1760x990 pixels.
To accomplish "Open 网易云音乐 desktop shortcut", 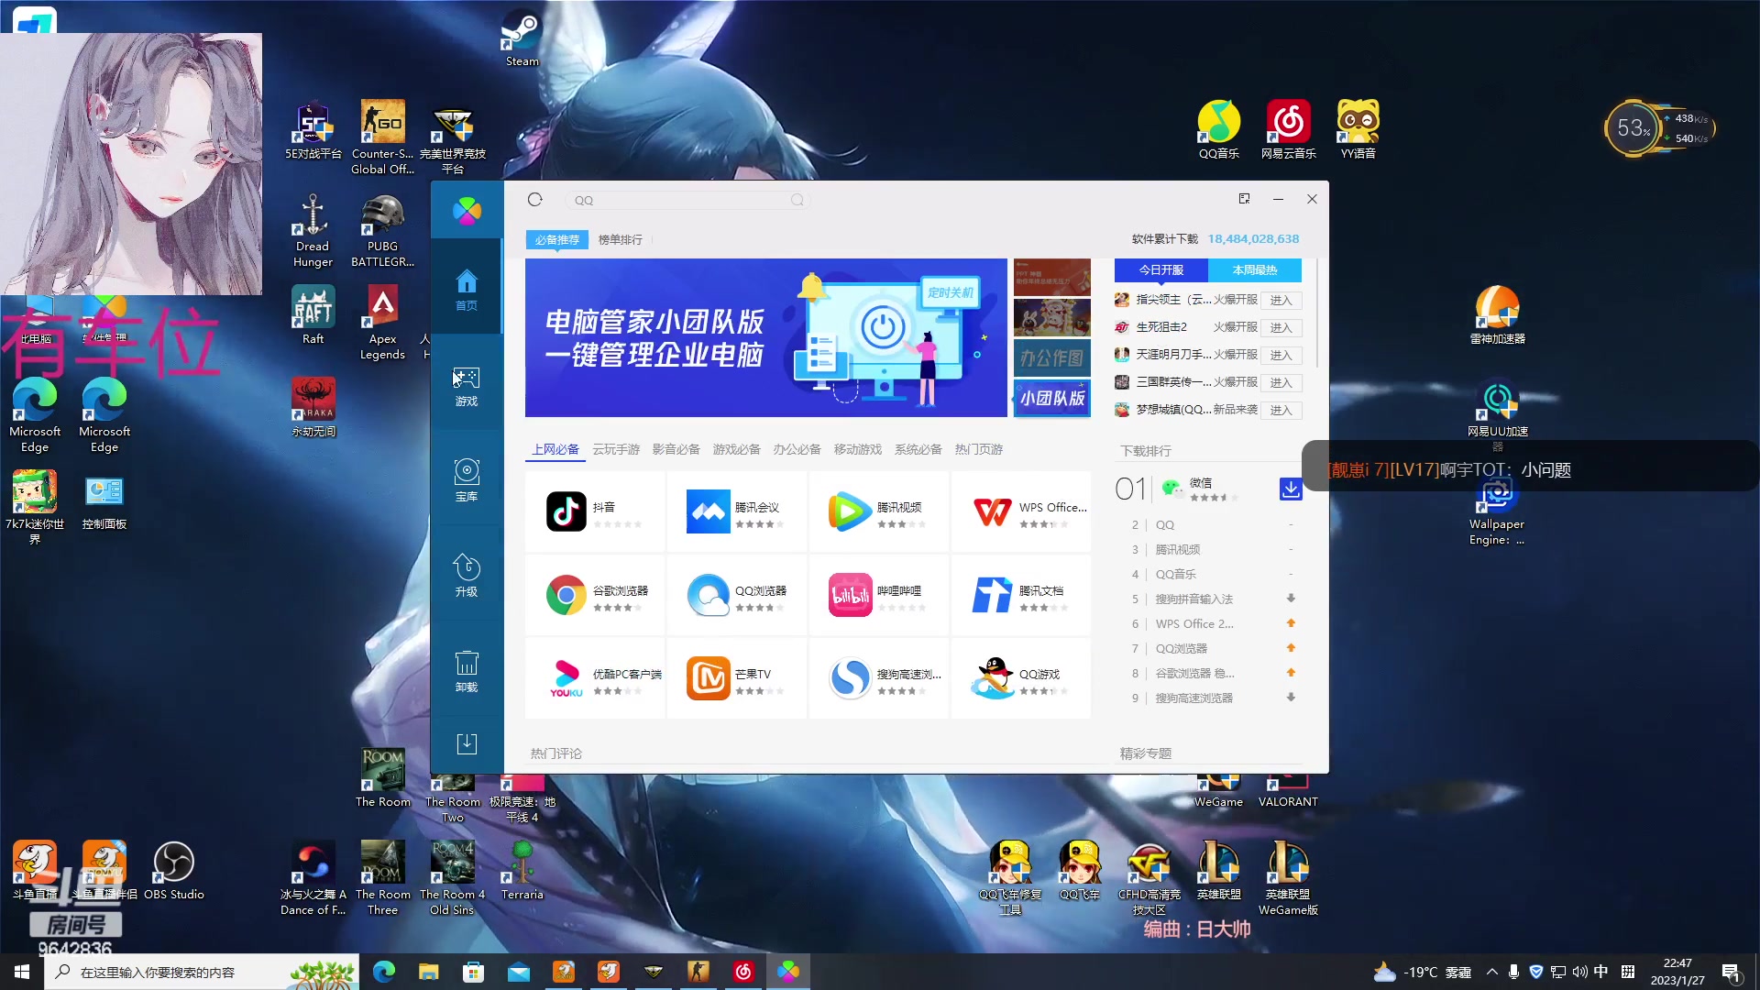I will tap(1289, 130).
